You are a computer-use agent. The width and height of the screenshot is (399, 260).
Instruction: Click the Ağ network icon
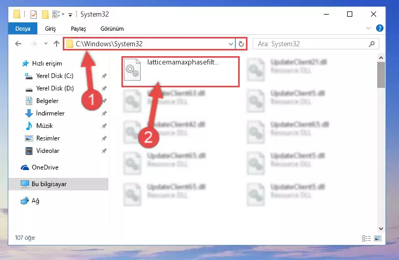tap(25, 201)
